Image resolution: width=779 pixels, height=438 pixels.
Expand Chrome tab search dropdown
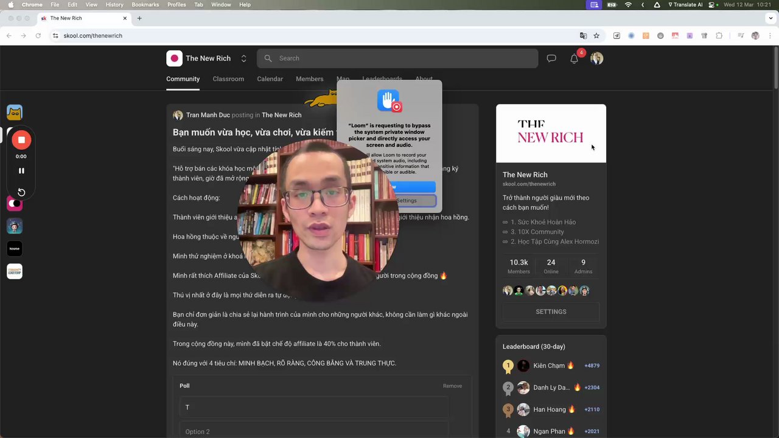coord(771,18)
